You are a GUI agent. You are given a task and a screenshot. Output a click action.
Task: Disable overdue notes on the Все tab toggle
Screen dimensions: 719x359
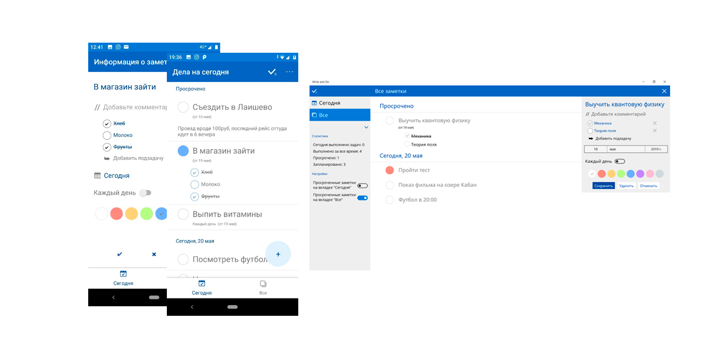(363, 197)
